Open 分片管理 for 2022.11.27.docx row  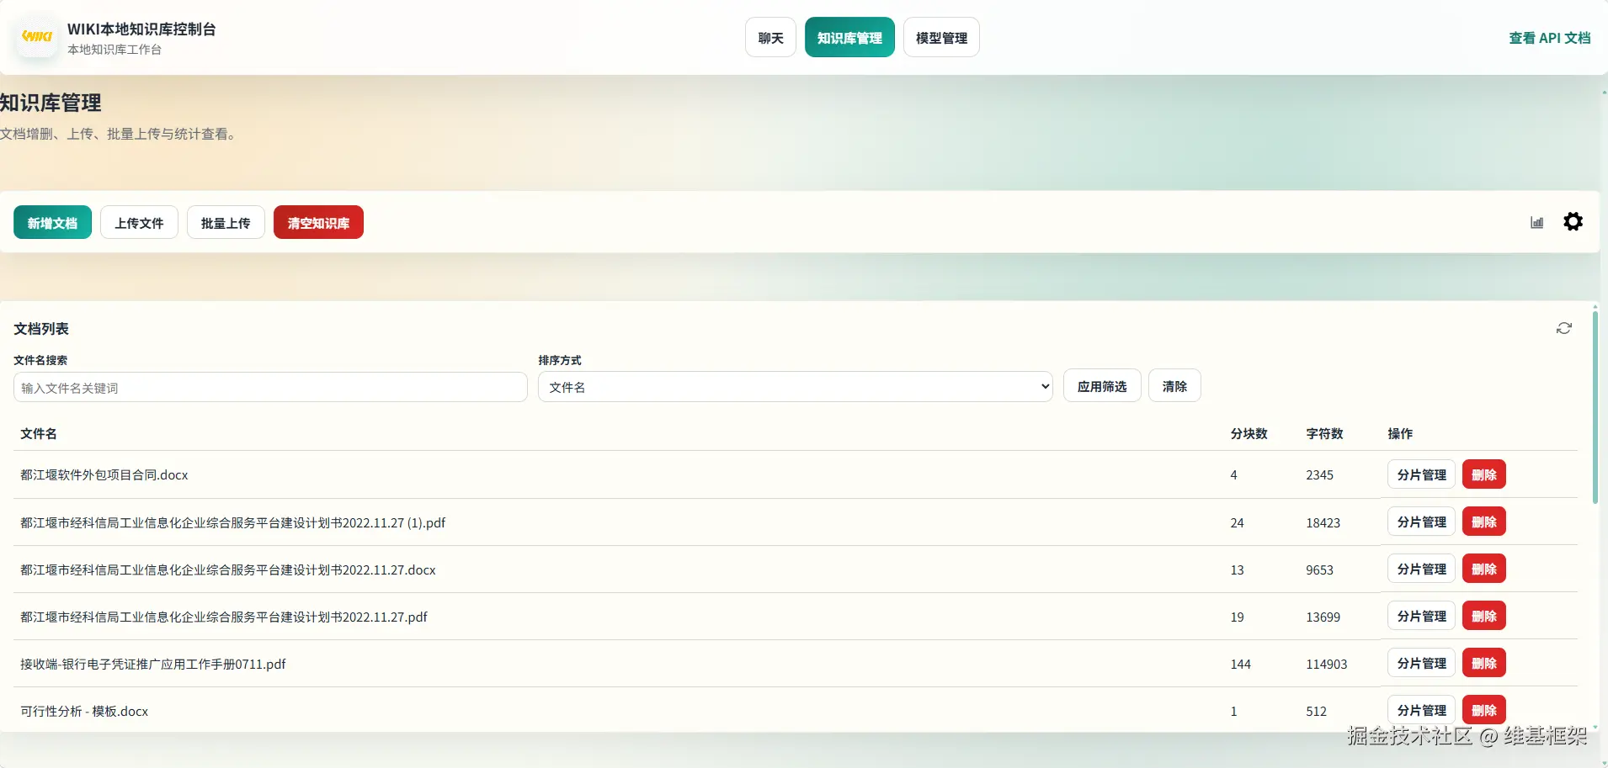coord(1421,569)
